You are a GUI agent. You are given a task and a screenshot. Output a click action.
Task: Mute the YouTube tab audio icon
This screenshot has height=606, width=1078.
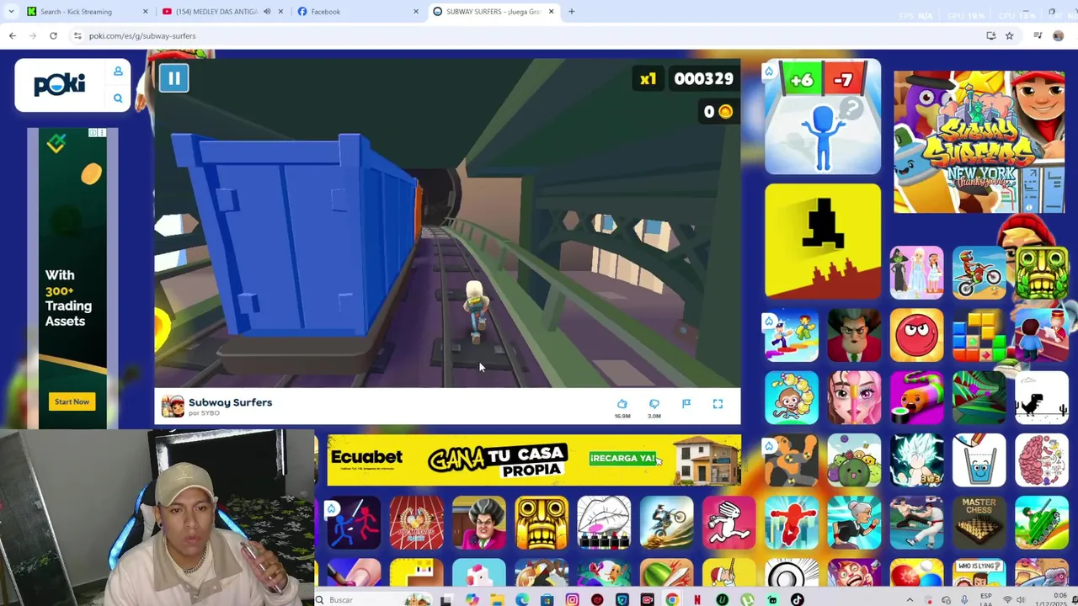point(267,12)
